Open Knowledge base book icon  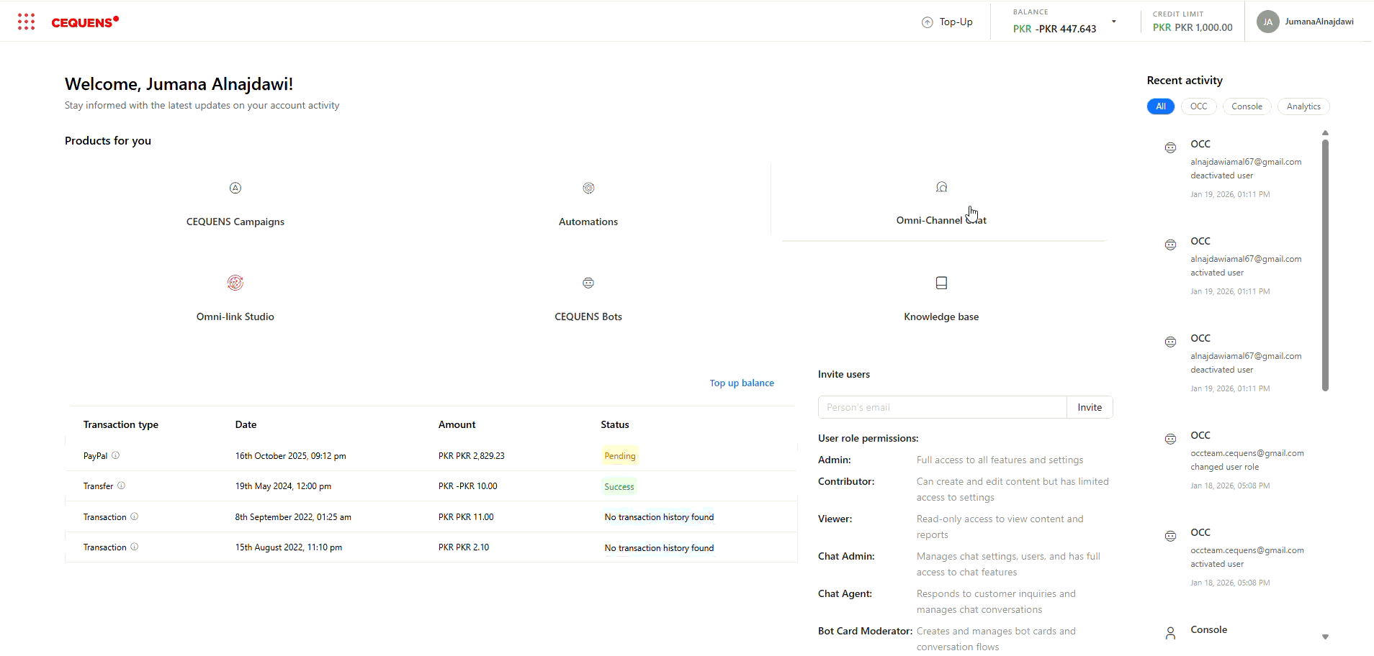coord(941,283)
